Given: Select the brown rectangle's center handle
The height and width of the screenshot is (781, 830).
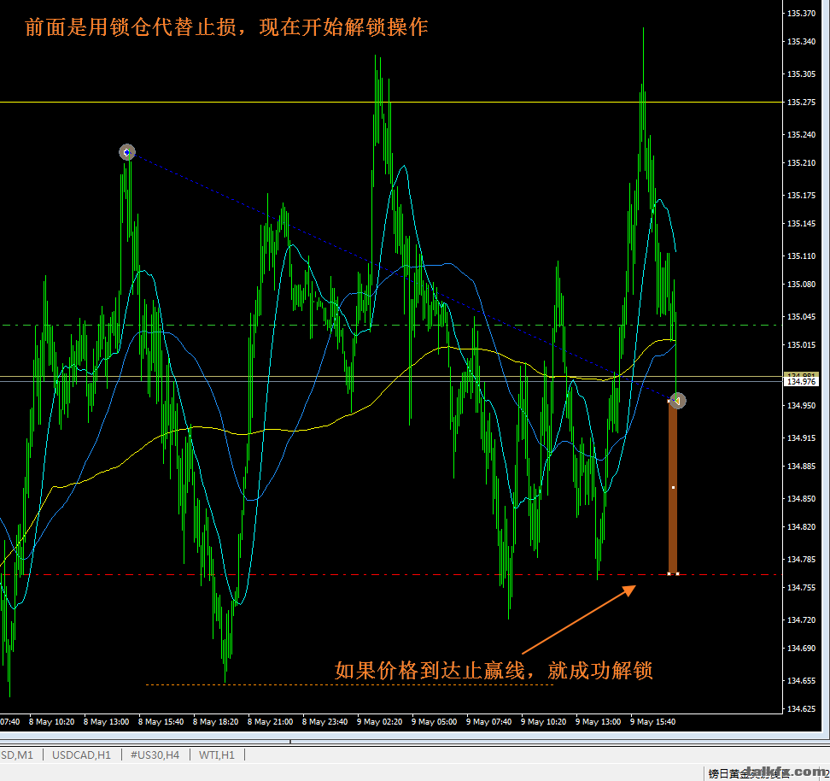Looking at the screenshot, I should 673,487.
